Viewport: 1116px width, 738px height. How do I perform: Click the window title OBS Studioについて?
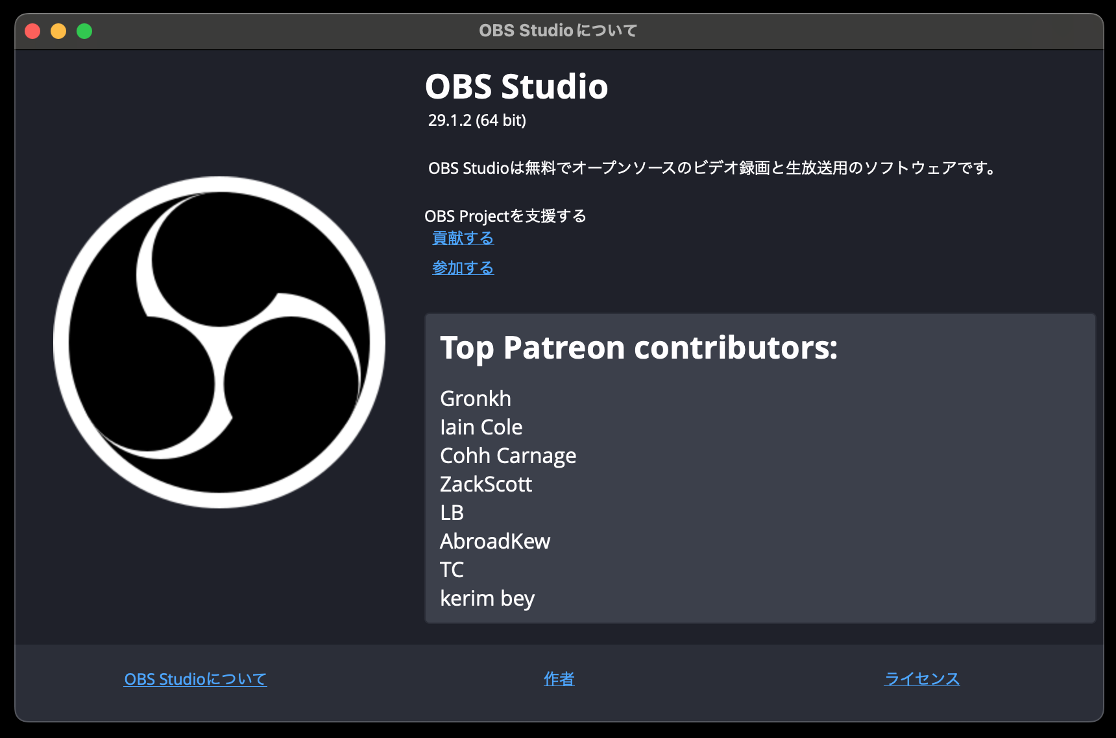pos(558,30)
